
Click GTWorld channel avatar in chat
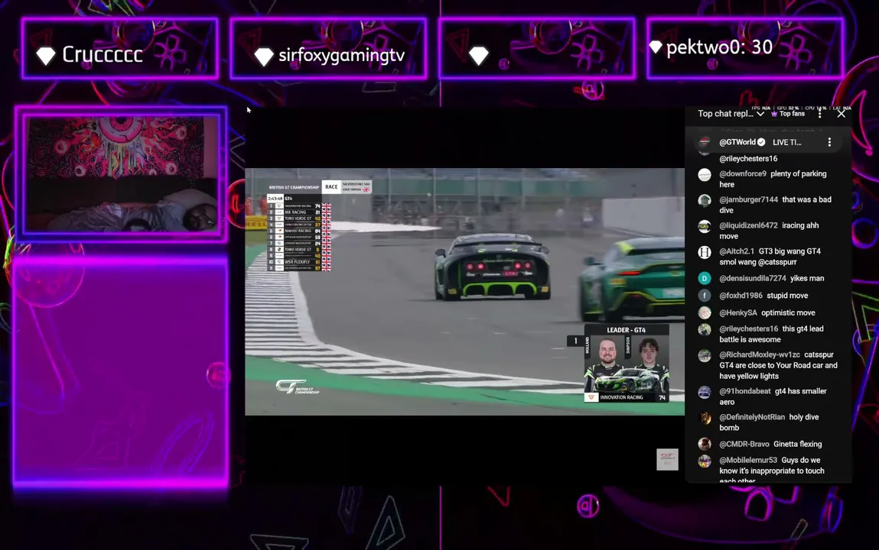point(705,142)
